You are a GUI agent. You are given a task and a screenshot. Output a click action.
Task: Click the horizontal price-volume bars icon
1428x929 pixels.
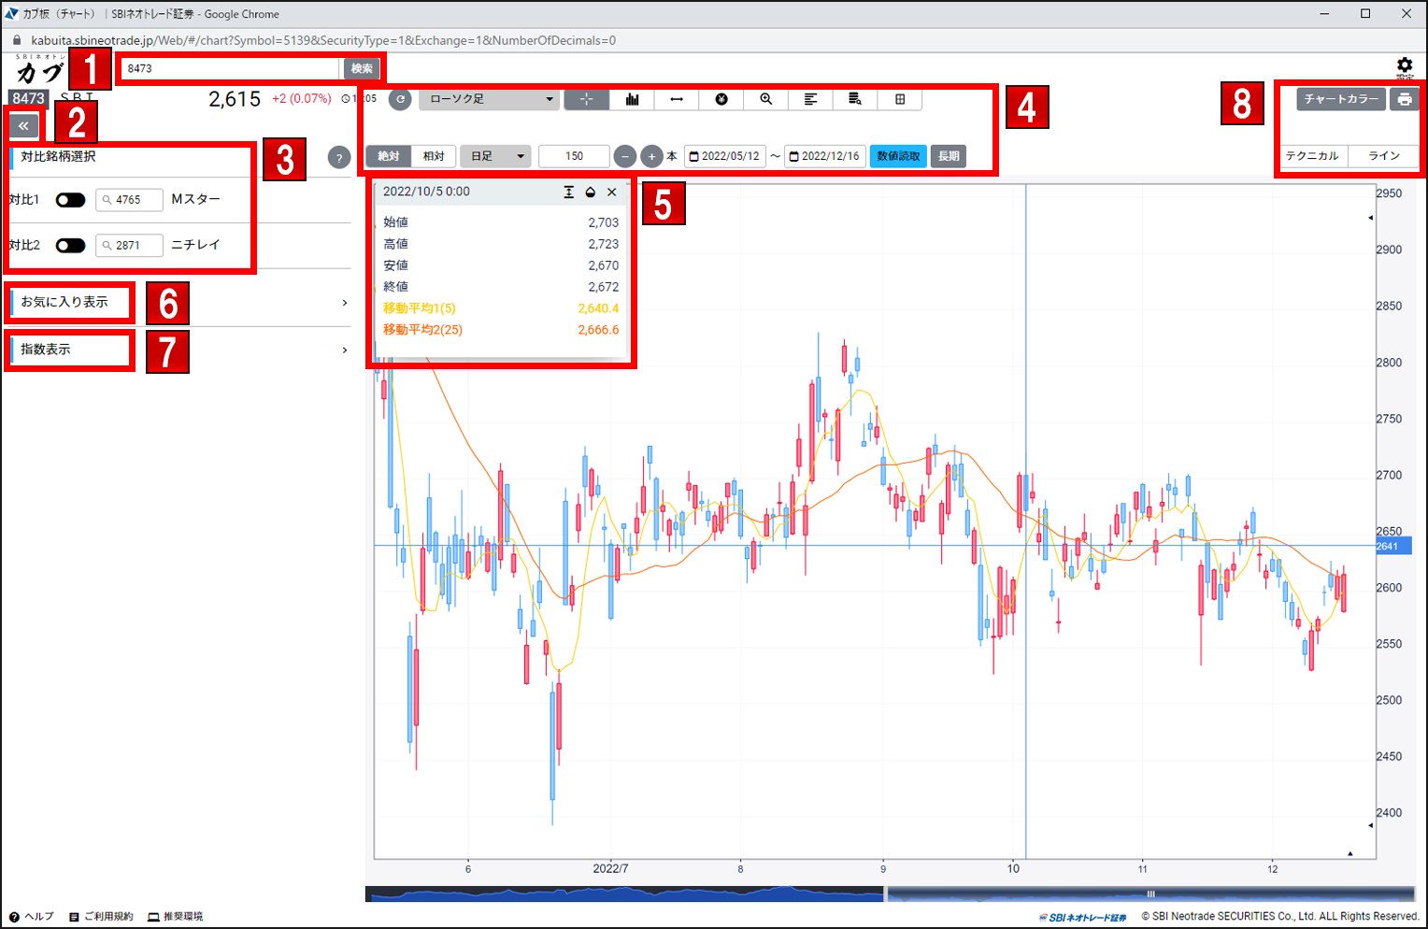coord(810,99)
